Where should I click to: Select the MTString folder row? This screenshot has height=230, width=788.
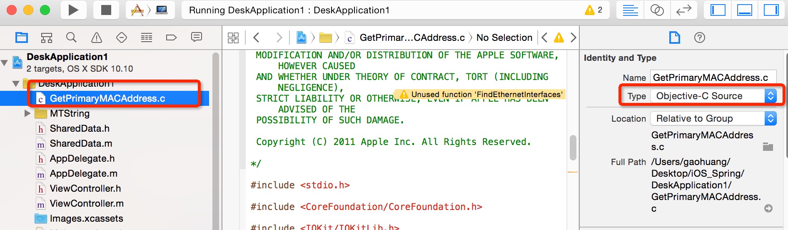click(105, 113)
